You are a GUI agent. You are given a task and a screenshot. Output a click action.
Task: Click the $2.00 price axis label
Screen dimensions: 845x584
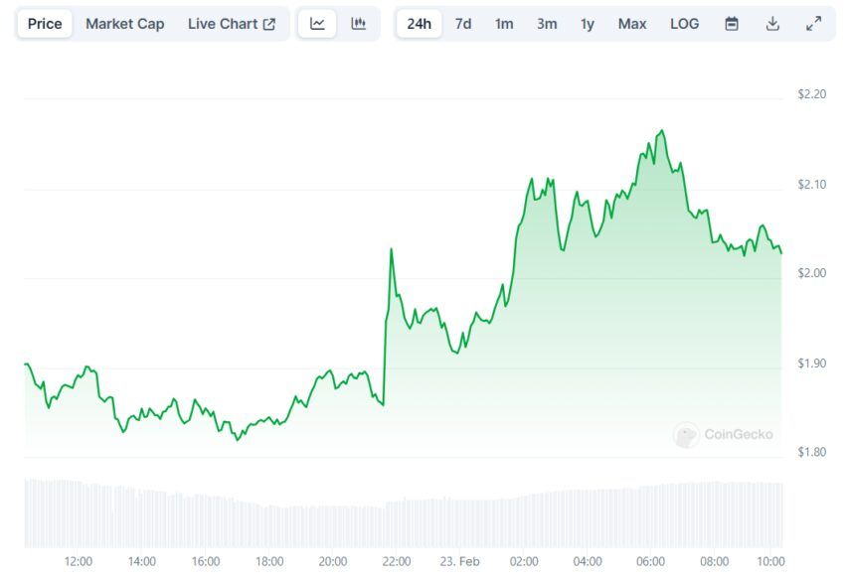(812, 273)
